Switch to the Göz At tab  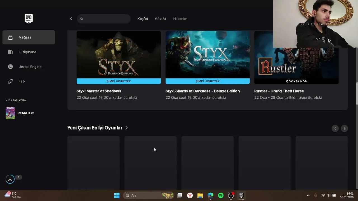[x=161, y=19]
